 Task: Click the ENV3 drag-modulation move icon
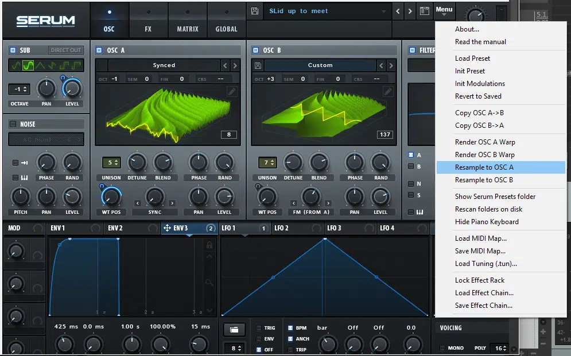tap(167, 228)
